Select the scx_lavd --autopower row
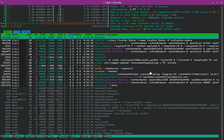Viewport: 224px width, 140px height. [110, 131]
